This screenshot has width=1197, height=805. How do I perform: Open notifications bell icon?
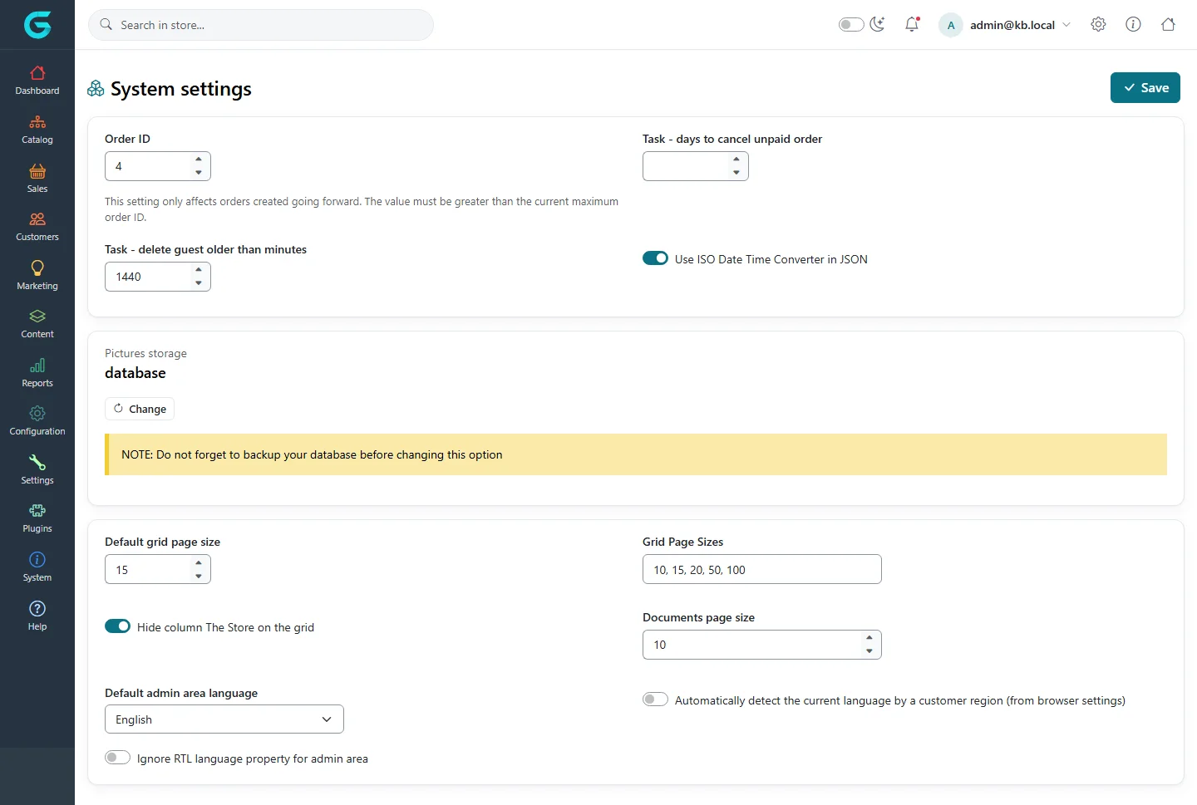click(x=912, y=24)
